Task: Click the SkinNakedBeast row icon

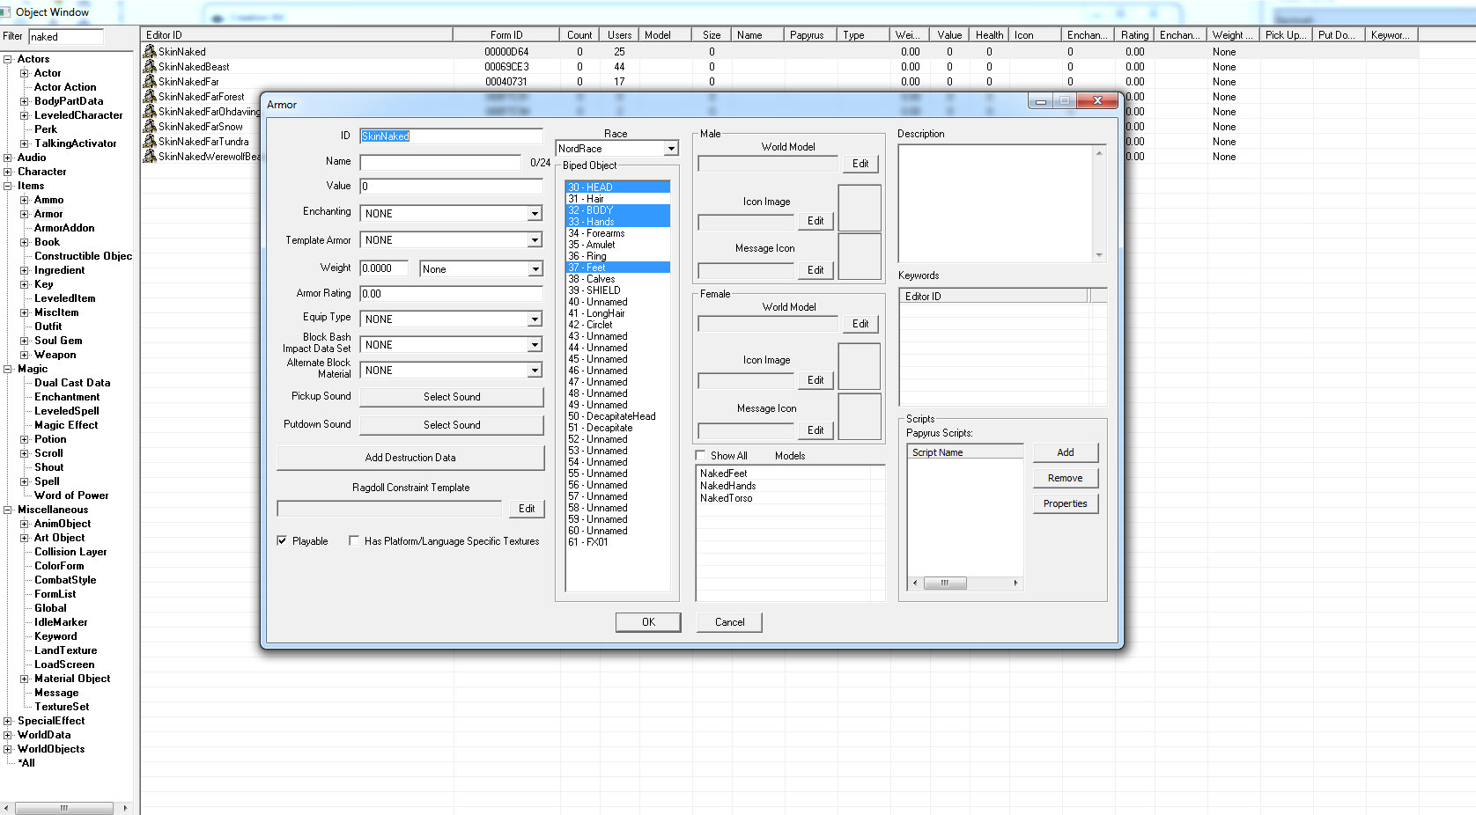Action: (150, 66)
